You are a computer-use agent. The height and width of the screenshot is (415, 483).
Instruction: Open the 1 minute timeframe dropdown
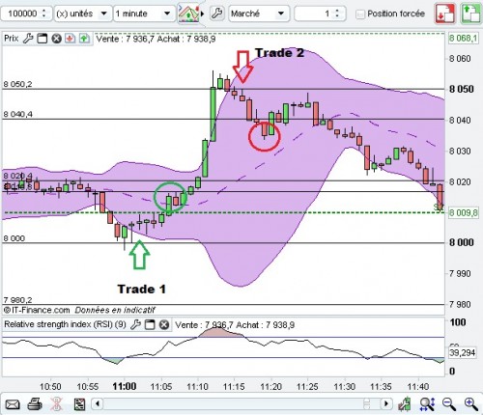144,14
